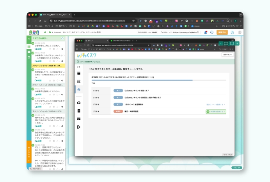Click the logout icon in わくスク sidebar
270x182 pixels.
coord(79,127)
